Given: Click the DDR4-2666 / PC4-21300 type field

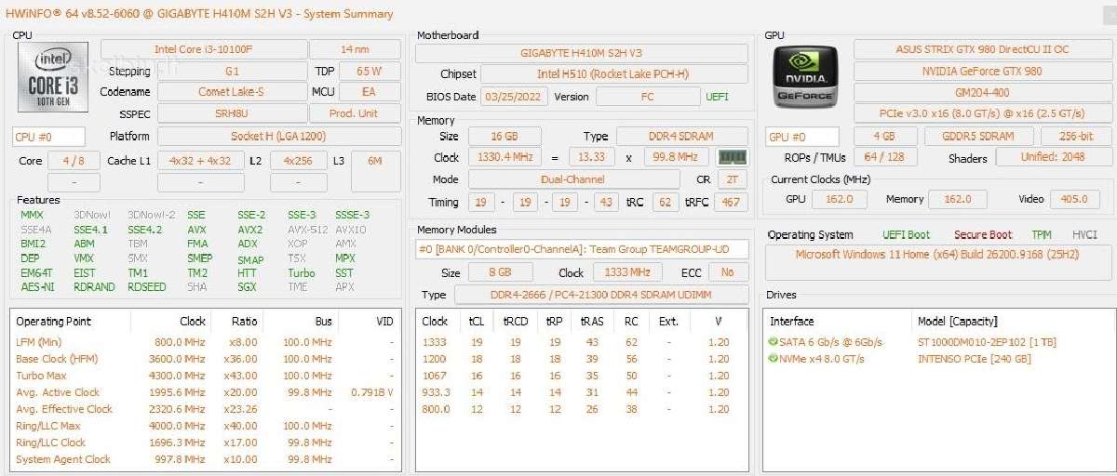Looking at the screenshot, I should coord(601,295).
